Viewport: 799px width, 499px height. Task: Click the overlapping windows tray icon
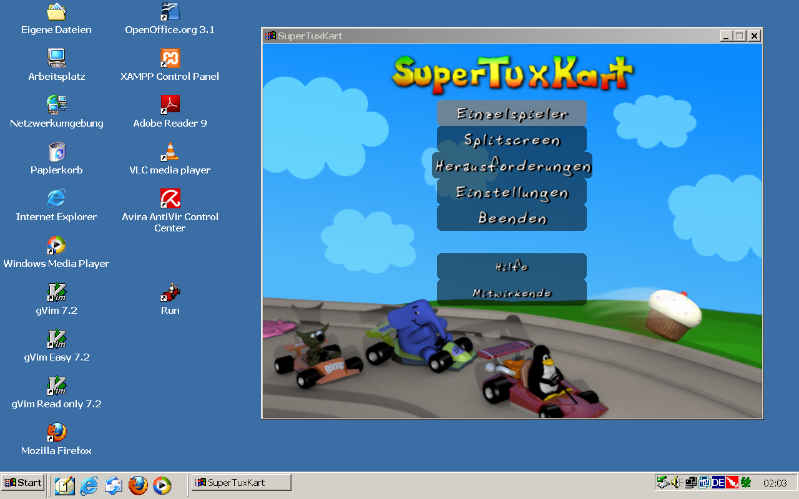[x=705, y=482]
